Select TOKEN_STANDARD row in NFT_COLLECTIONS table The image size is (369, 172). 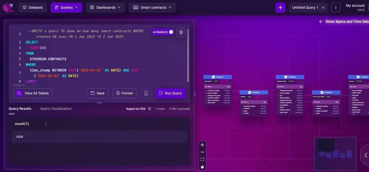(x=326, y=111)
